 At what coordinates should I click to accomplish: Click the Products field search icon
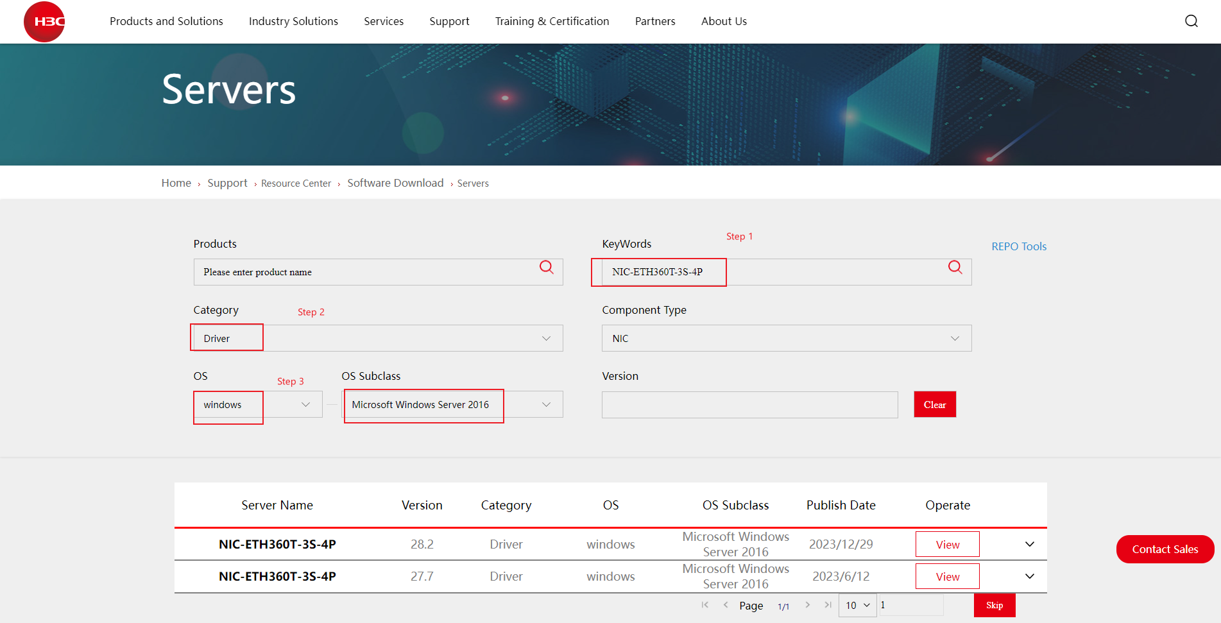point(547,267)
